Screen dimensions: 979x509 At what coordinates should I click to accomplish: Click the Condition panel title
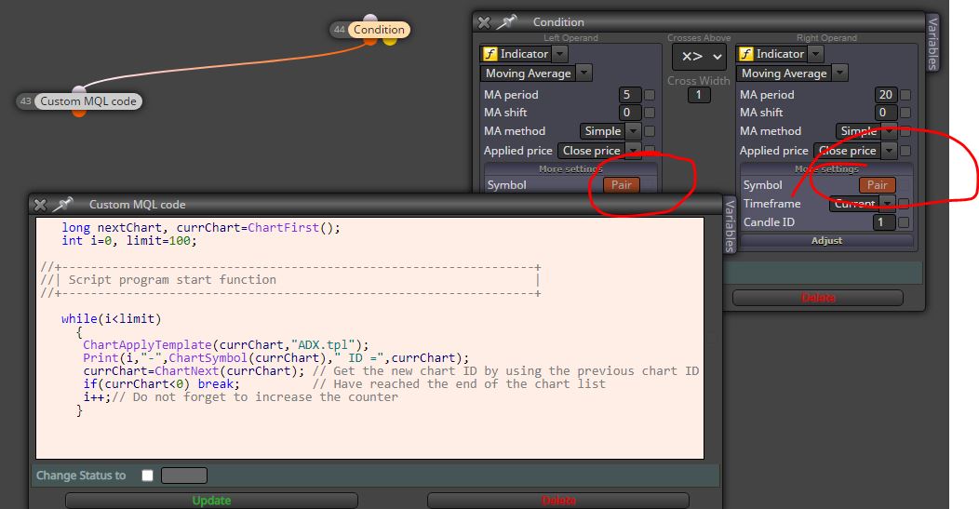(x=558, y=22)
